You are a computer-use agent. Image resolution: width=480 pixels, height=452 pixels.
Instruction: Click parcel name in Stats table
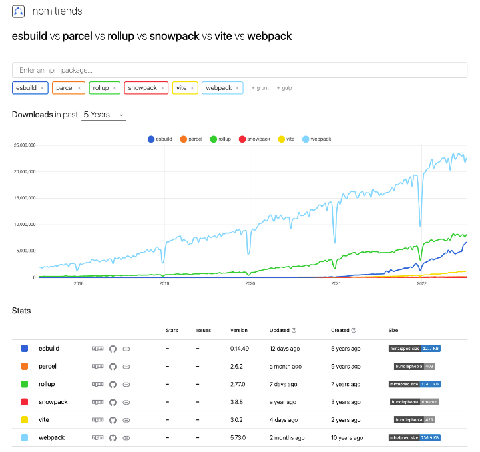tap(47, 367)
